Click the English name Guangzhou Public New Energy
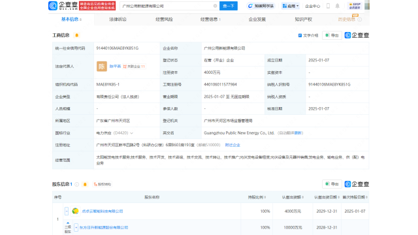 click(x=239, y=133)
